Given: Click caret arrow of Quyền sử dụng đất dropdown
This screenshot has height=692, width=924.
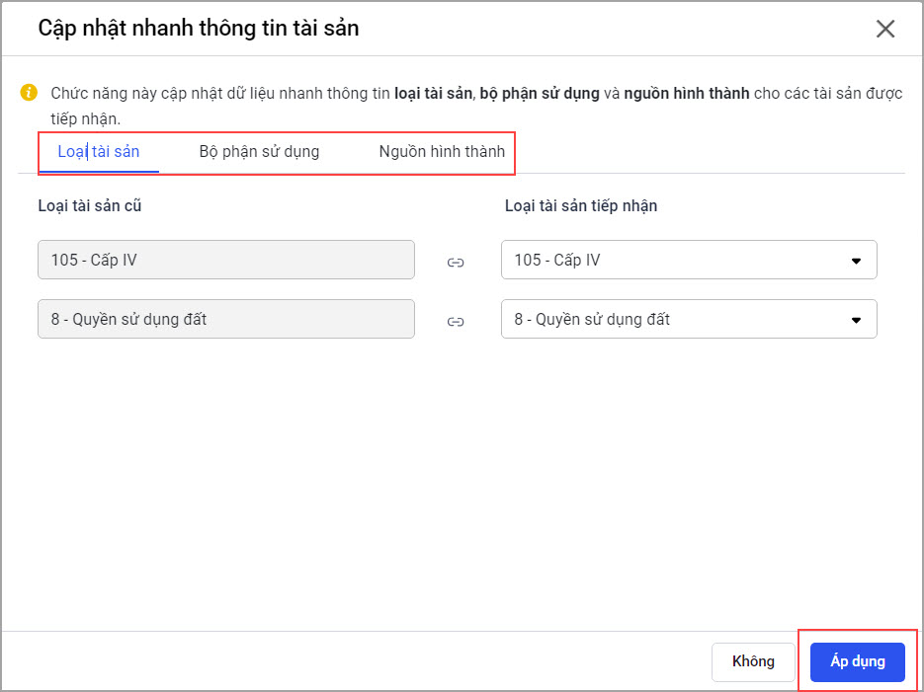Looking at the screenshot, I should coord(856,320).
